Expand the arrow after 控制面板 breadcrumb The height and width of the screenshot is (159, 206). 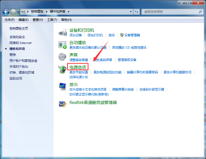click(47, 12)
